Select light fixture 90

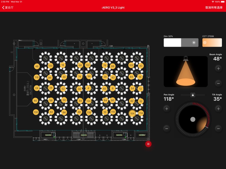pos(113,100)
